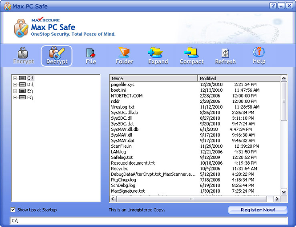The height and width of the screenshot is (227, 296).
Task: Click the vertical scrollbar thumb
Action: tap(284, 101)
